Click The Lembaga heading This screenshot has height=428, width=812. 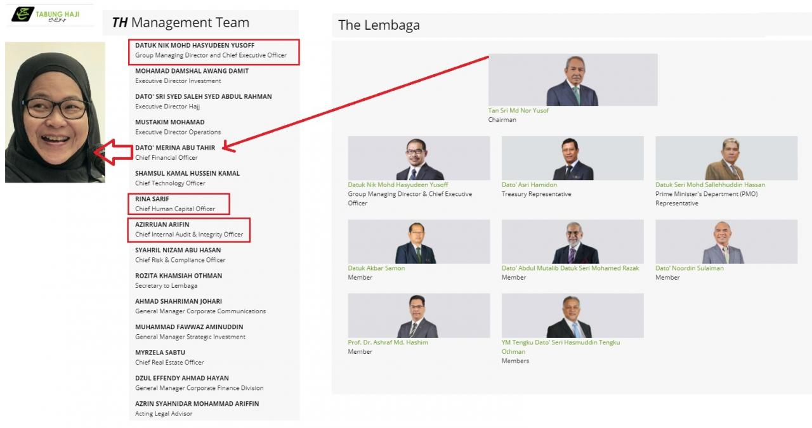tap(379, 25)
